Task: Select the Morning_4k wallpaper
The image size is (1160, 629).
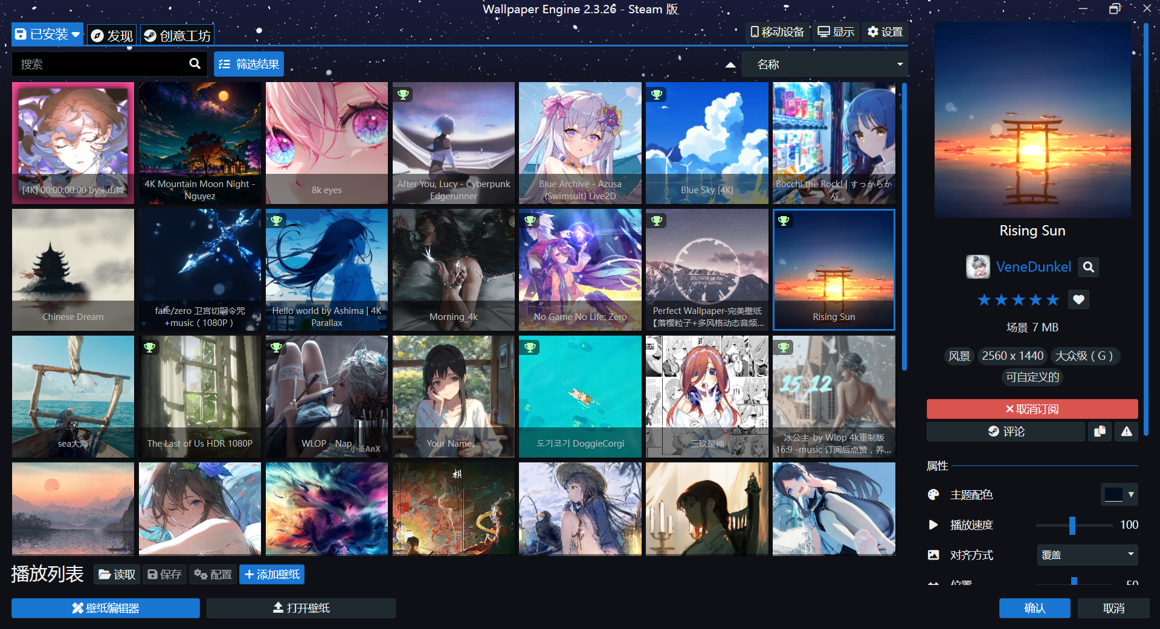Action: (454, 270)
